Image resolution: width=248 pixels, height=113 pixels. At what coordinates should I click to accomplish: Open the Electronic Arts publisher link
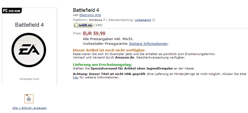pos(90,15)
